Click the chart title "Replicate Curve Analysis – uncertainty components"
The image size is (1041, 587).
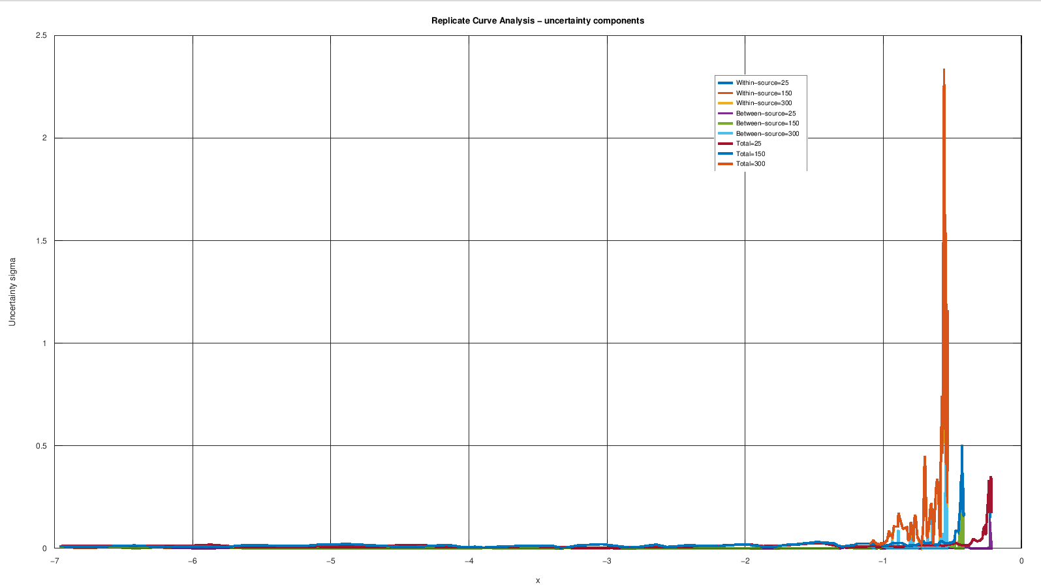tap(538, 21)
